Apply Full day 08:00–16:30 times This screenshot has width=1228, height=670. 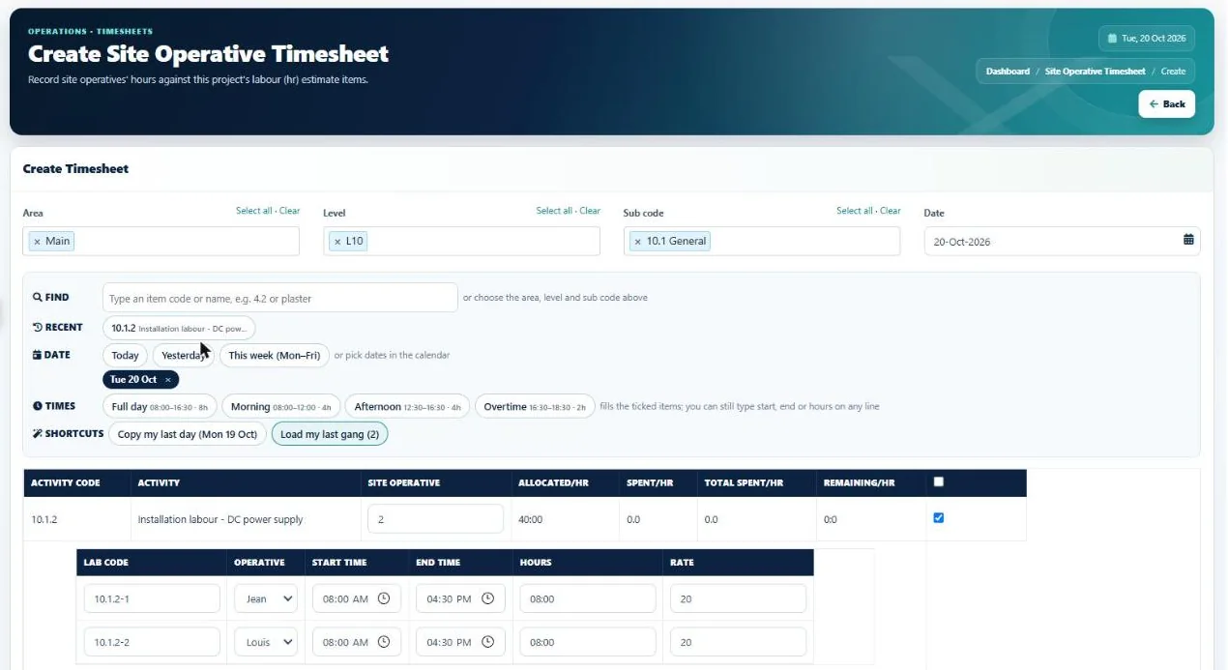160,407
